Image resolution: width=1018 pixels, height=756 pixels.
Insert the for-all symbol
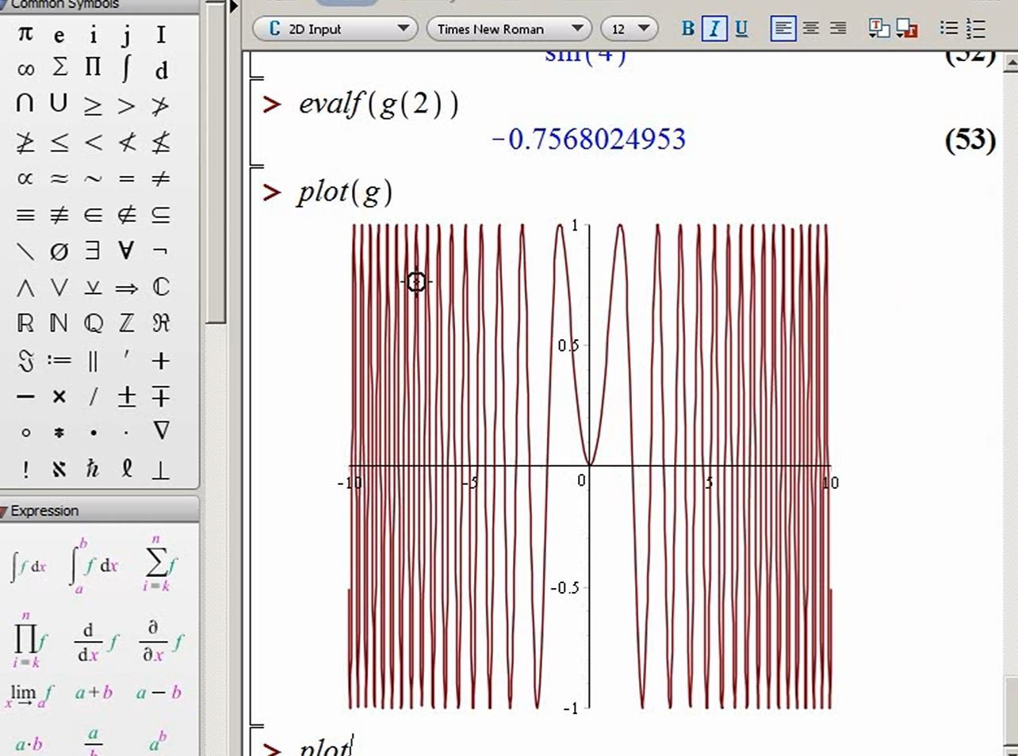click(126, 250)
